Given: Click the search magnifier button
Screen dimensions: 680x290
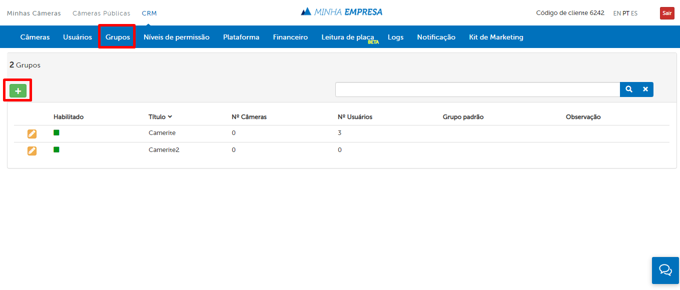Looking at the screenshot, I should pyautogui.click(x=628, y=89).
